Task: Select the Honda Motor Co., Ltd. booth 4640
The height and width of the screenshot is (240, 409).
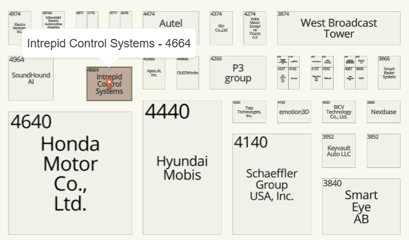Action: 70,173
